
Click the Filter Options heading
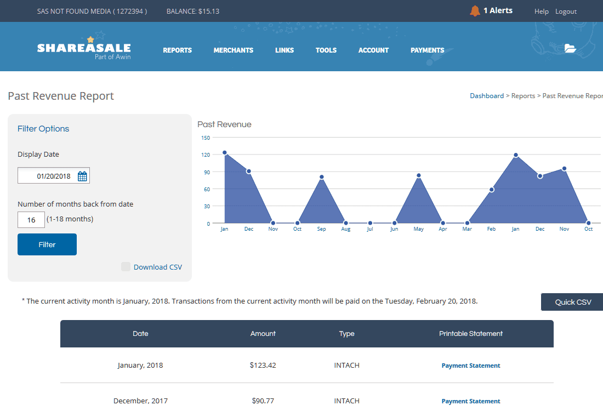click(43, 129)
